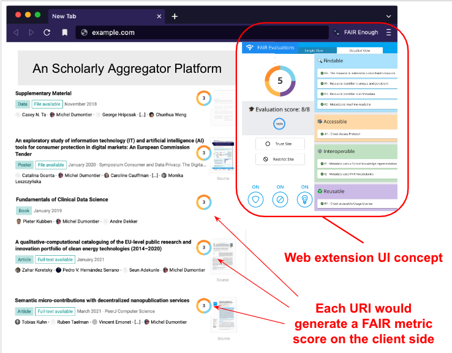452x353 pixels.
Task: Open the FAIR Enough extension icon
Action: [336, 32]
